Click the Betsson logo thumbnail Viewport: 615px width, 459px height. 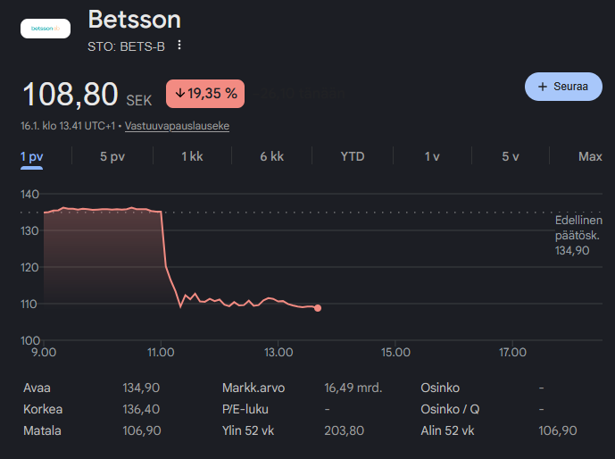tap(46, 29)
